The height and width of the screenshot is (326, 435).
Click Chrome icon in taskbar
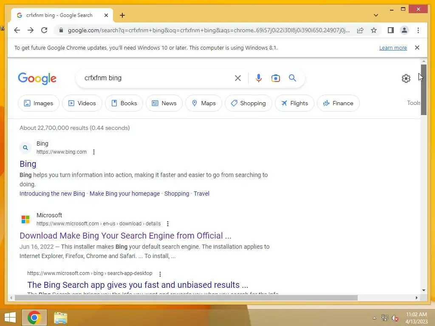point(34,318)
